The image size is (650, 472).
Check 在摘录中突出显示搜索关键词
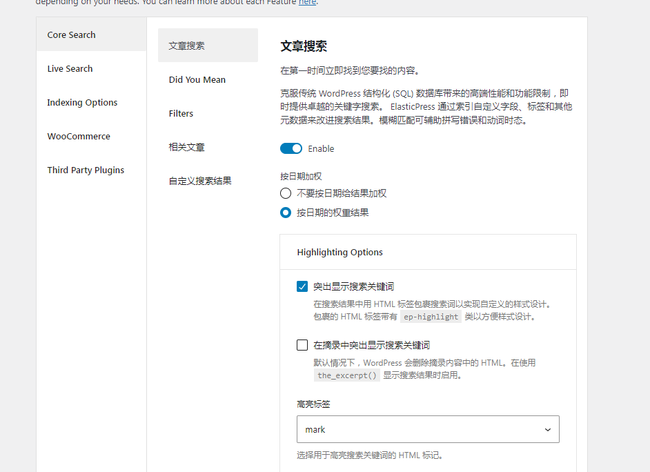tap(302, 344)
